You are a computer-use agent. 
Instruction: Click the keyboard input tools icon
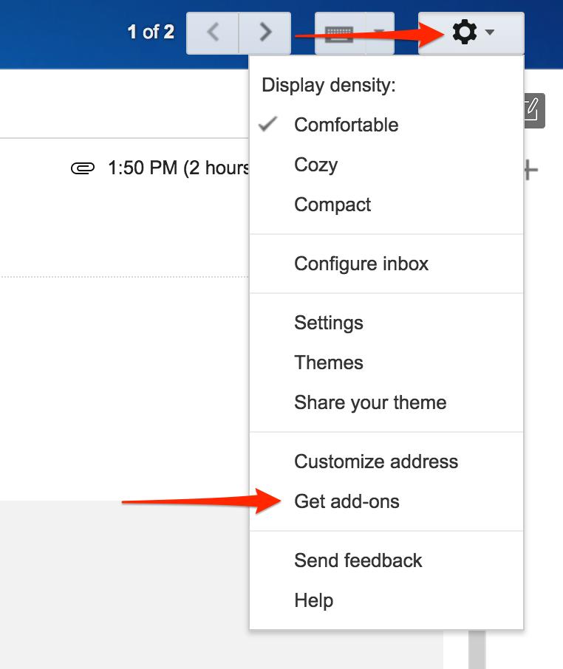tap(340, 32)
